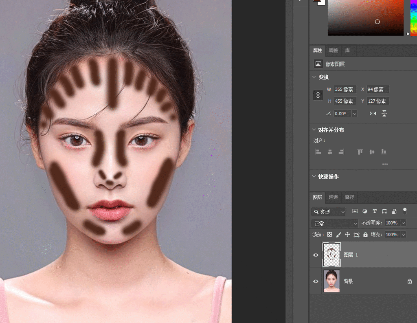This screenshot has height=323, width=417.
Task: Show more align options via three dots
Action: (x=385, y=164)
